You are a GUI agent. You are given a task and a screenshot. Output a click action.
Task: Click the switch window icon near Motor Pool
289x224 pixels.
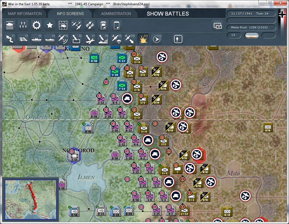[x=218, y=26]
